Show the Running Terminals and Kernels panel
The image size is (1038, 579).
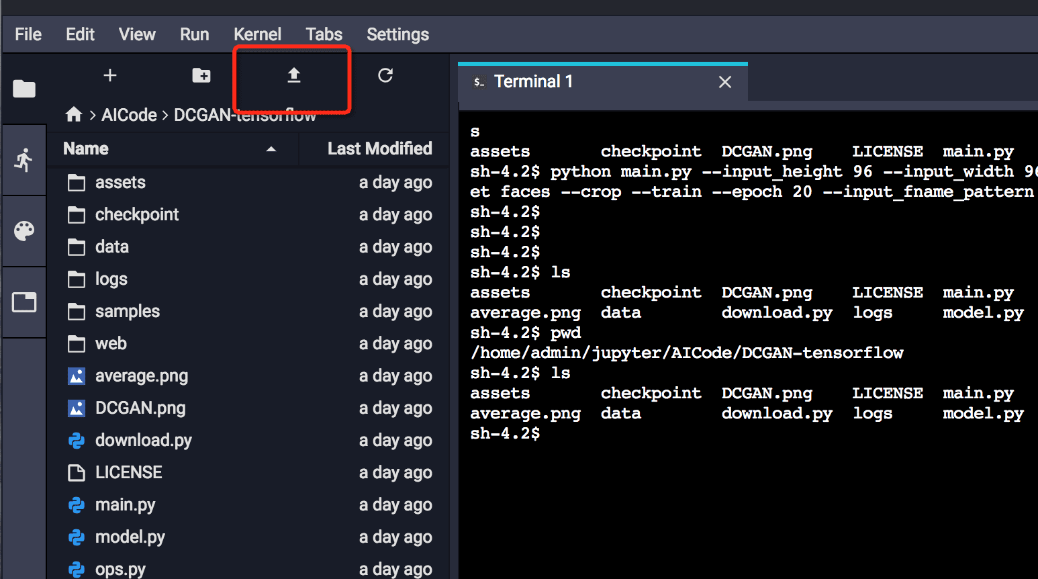point(24,160)
